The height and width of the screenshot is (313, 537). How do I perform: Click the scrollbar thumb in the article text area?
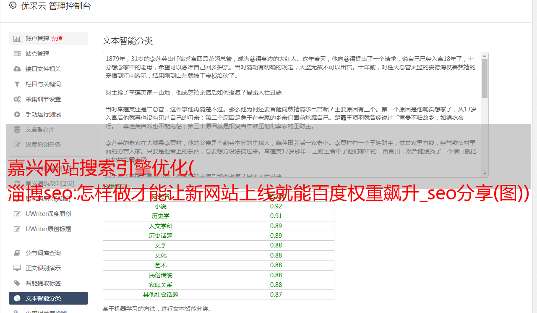[485, 78]
